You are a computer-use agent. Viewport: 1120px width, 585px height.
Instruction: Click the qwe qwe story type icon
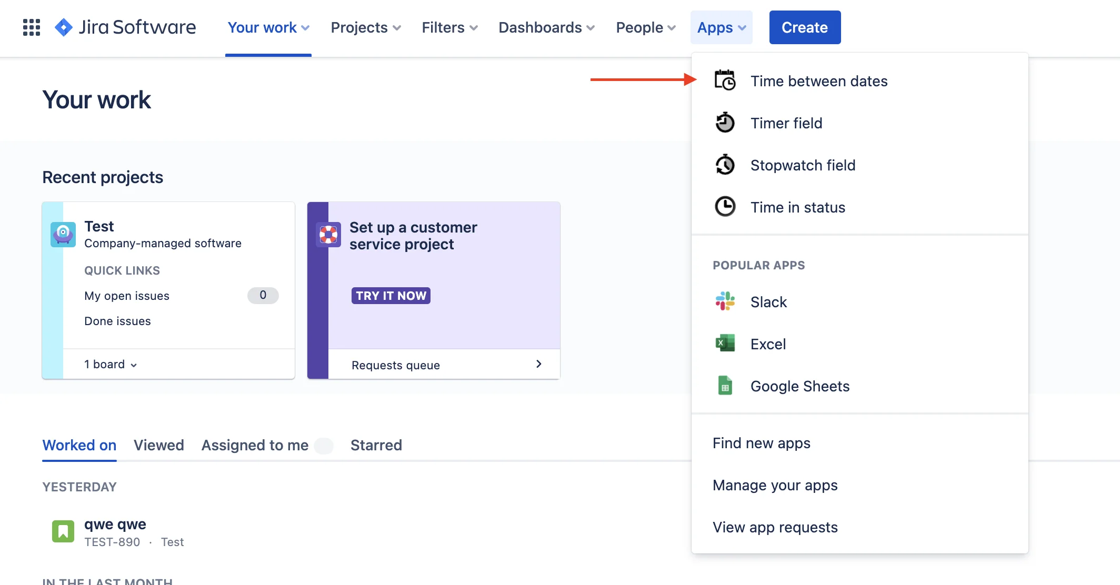click(x=63, y=531)
